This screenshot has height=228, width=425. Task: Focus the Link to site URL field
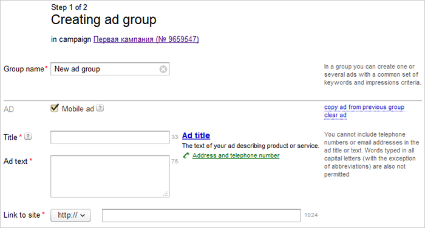pyautogui.click(x=201, y=215)
